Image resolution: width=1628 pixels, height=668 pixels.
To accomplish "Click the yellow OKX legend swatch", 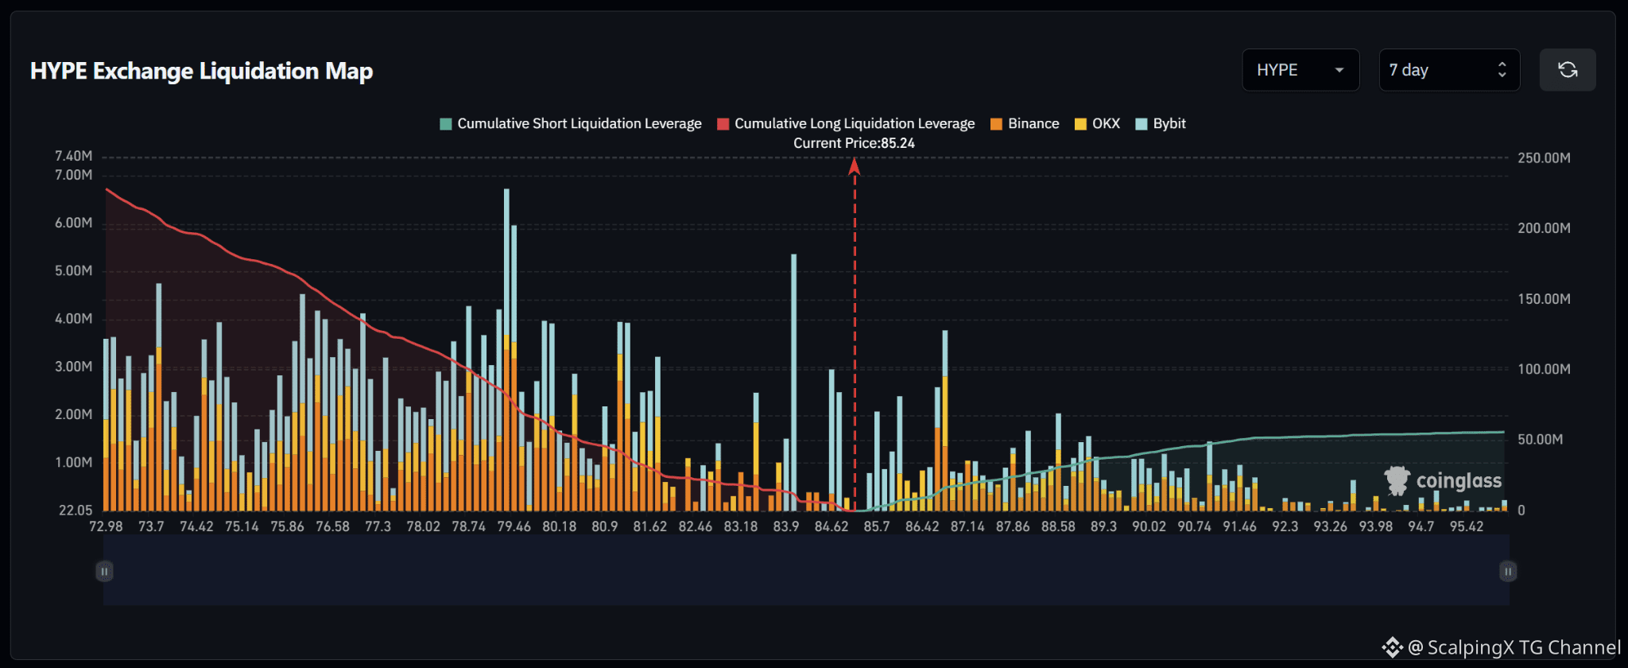I will coord(1081,124).
